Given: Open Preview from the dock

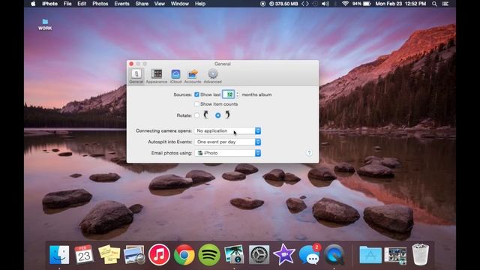Looking at the screenshot, I should click(x=134, y=255).
